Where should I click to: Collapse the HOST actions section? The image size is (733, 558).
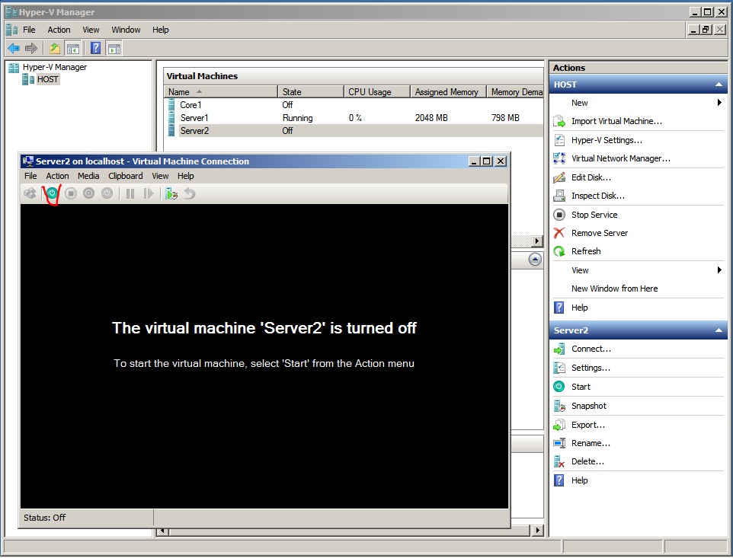coord(719,84)
